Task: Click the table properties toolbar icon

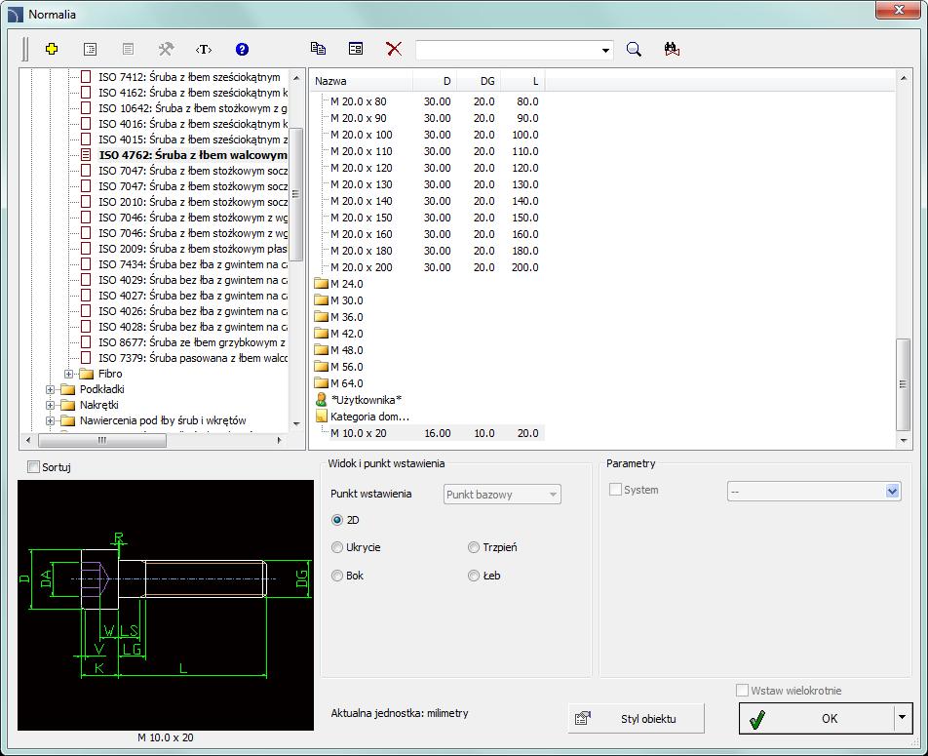Action: tap(356, 49)
